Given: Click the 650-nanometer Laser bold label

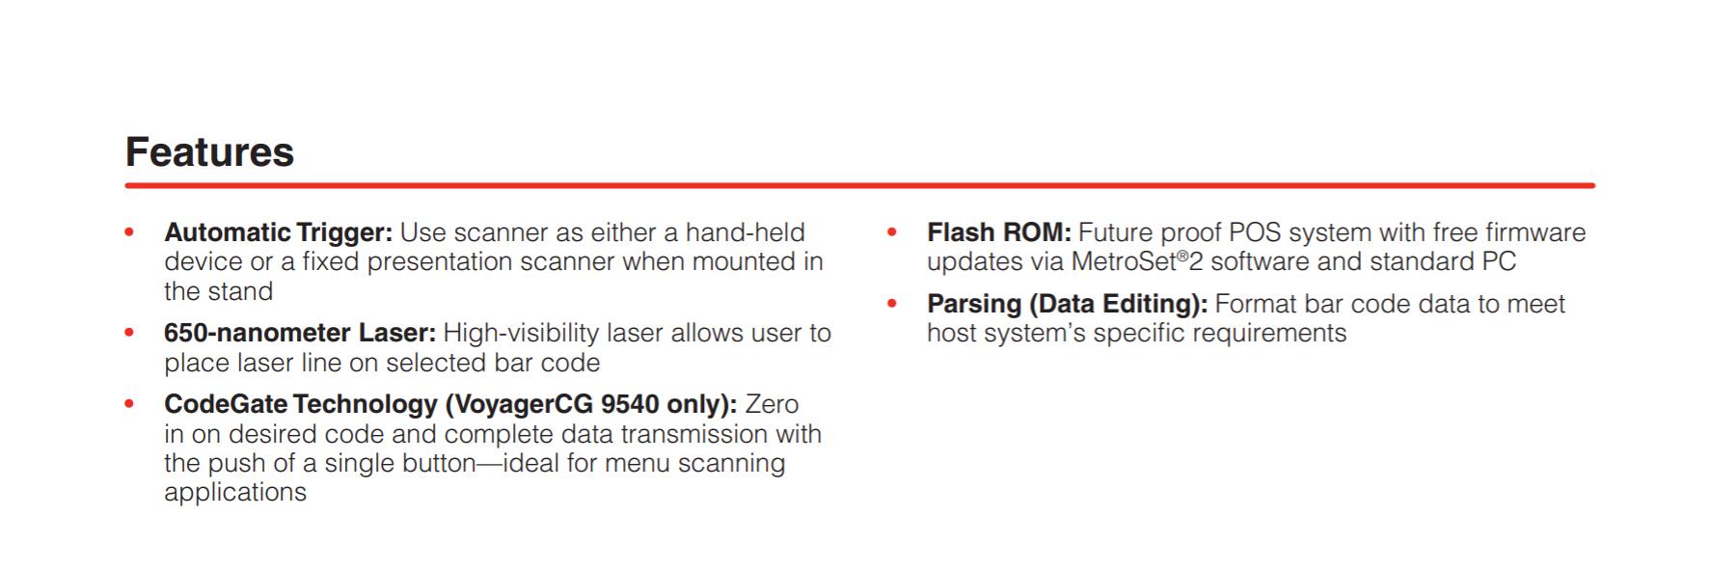Looking at the screenshot, I should click(x=299, y=333).
